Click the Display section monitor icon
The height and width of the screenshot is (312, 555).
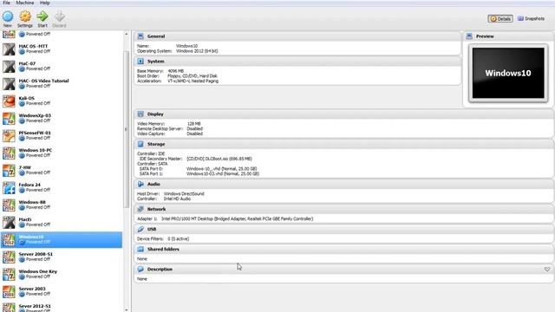pos(140,114)
